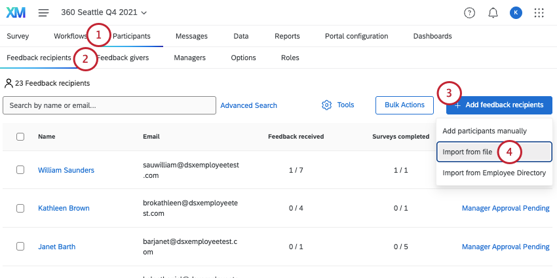Select the Managers sub-tab
This screenshot has width=557, height=278.
pos(189,58)
